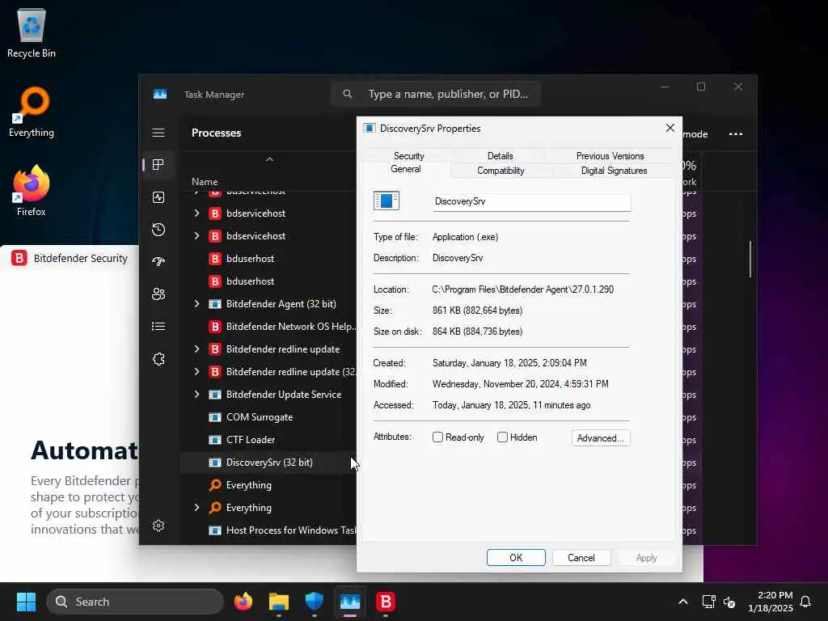Launch Firefox from the taskbar
This screenshot has width=828, height=621.
[243, 602]
